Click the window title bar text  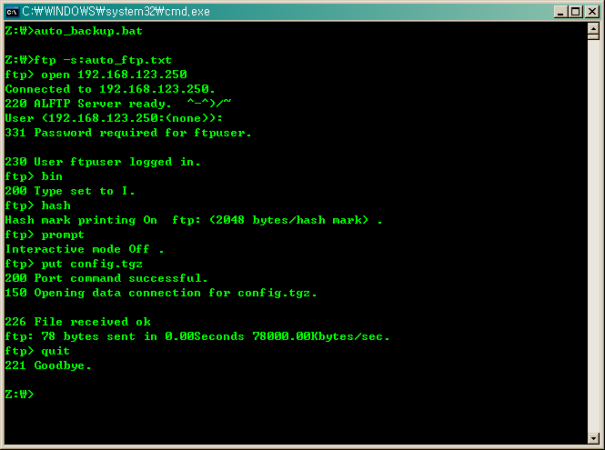(x=116, y=12)
